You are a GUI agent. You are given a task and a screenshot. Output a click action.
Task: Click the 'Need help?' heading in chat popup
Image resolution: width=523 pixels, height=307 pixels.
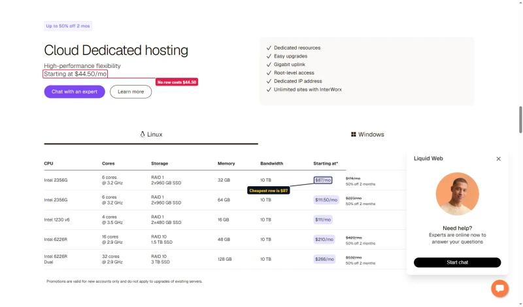(x=457, y=229)
